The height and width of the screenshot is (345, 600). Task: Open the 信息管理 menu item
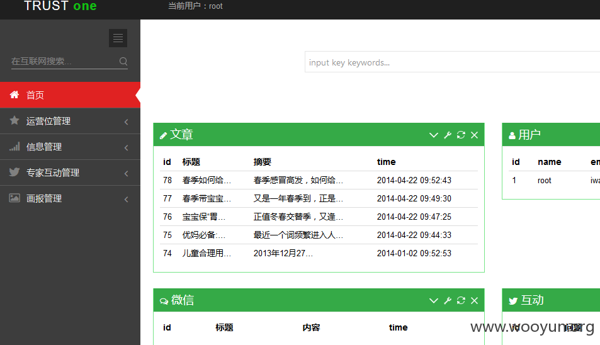tap(70, 147)
